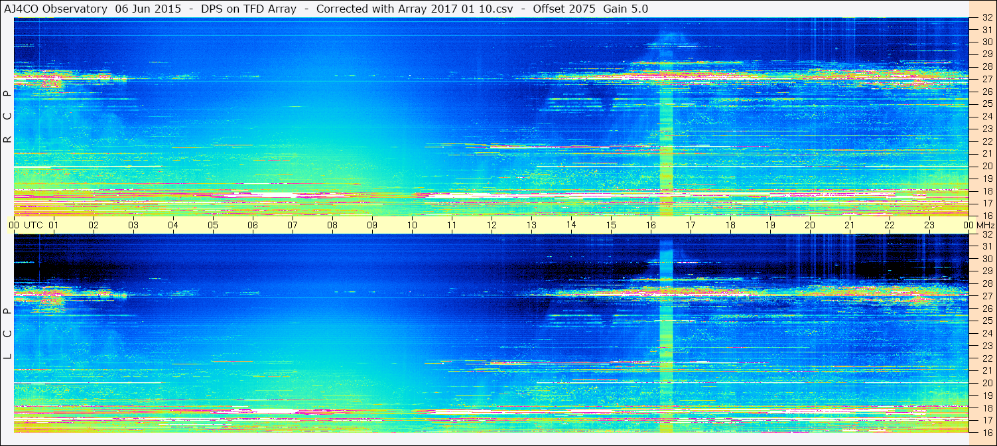Click 'Corrected with Array 2017 01 10.csv' text
Image resolution: width=997 pixels, height=446 pixels.
415,9
